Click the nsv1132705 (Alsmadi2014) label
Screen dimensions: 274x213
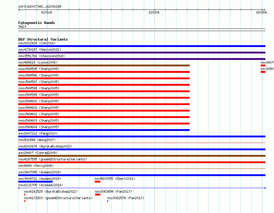[41, 185]
